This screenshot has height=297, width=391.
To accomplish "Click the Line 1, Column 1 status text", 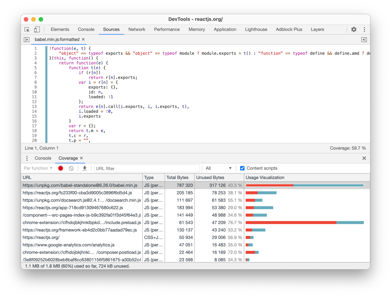I will (x=42, y=148).
